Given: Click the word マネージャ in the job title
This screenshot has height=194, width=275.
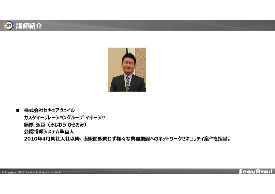Looking at the screenshot, I should click(95, 118).
